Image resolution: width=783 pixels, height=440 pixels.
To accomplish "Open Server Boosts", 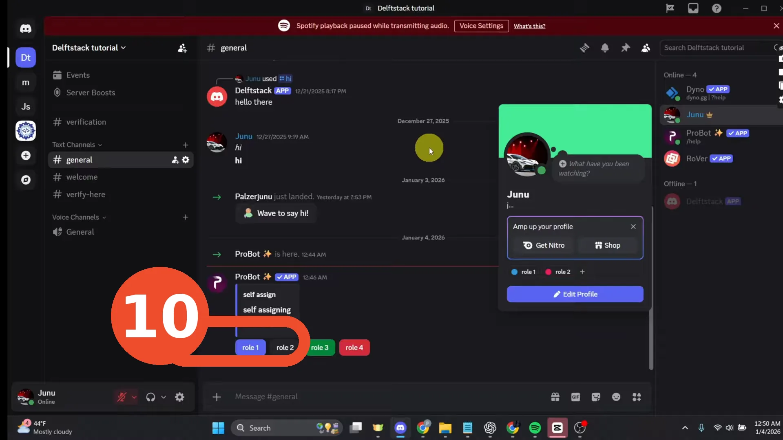I will [x=121, y=92].
